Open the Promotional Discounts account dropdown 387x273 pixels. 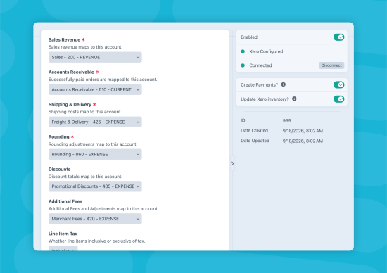95,186
